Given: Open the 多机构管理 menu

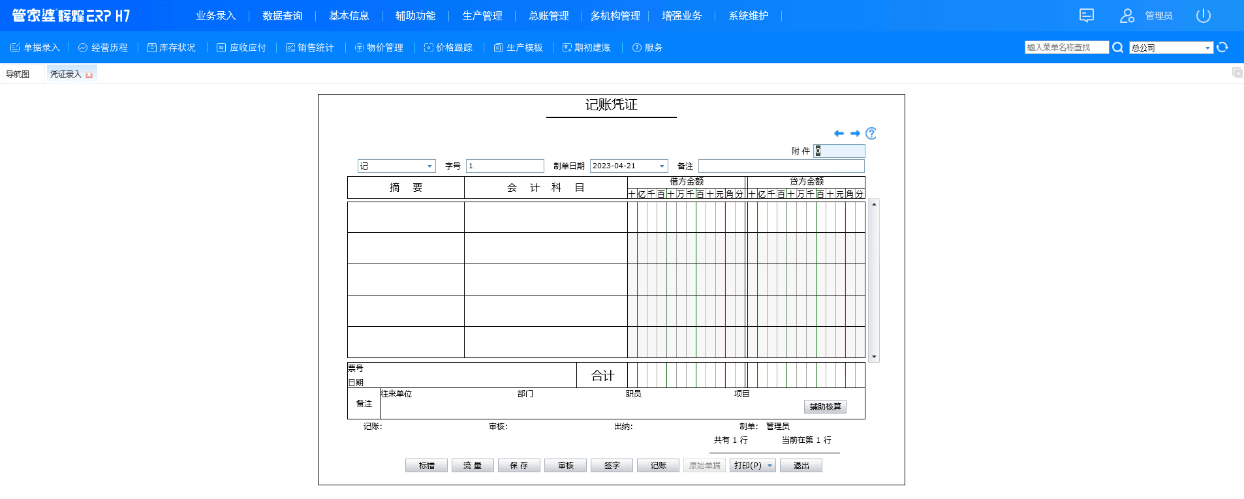Looking at the screenshot, I should pos(615,16).
